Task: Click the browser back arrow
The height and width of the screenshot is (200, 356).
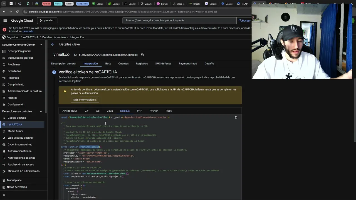Action: coord(4,12)
